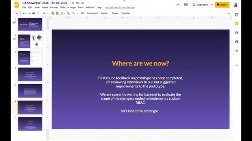The height and width of the screenshot is (141, 252).
Task: Open the Transition panel
Action: 126,13
